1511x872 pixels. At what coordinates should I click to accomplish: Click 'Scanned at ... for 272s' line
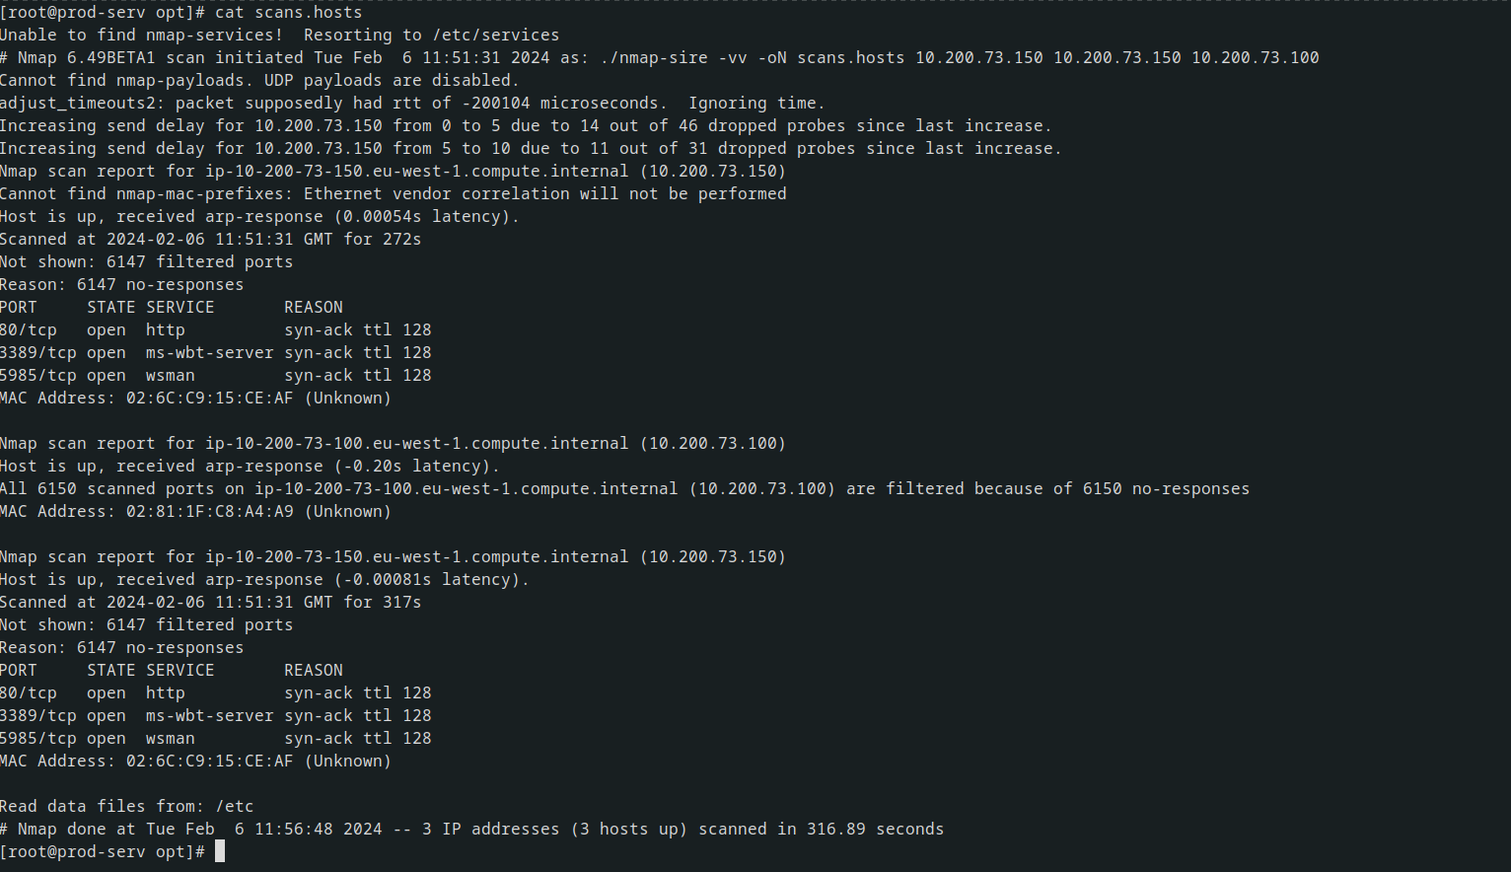[x=210, y=239]
